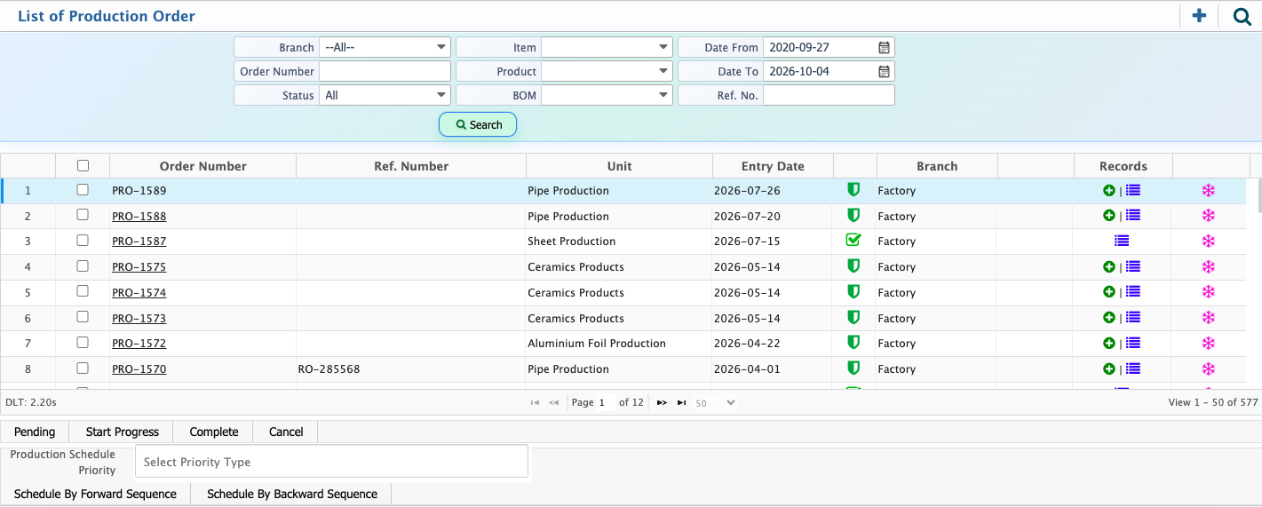Select the Start Progress tab
1262x507 pixels.
click(123, 432)
